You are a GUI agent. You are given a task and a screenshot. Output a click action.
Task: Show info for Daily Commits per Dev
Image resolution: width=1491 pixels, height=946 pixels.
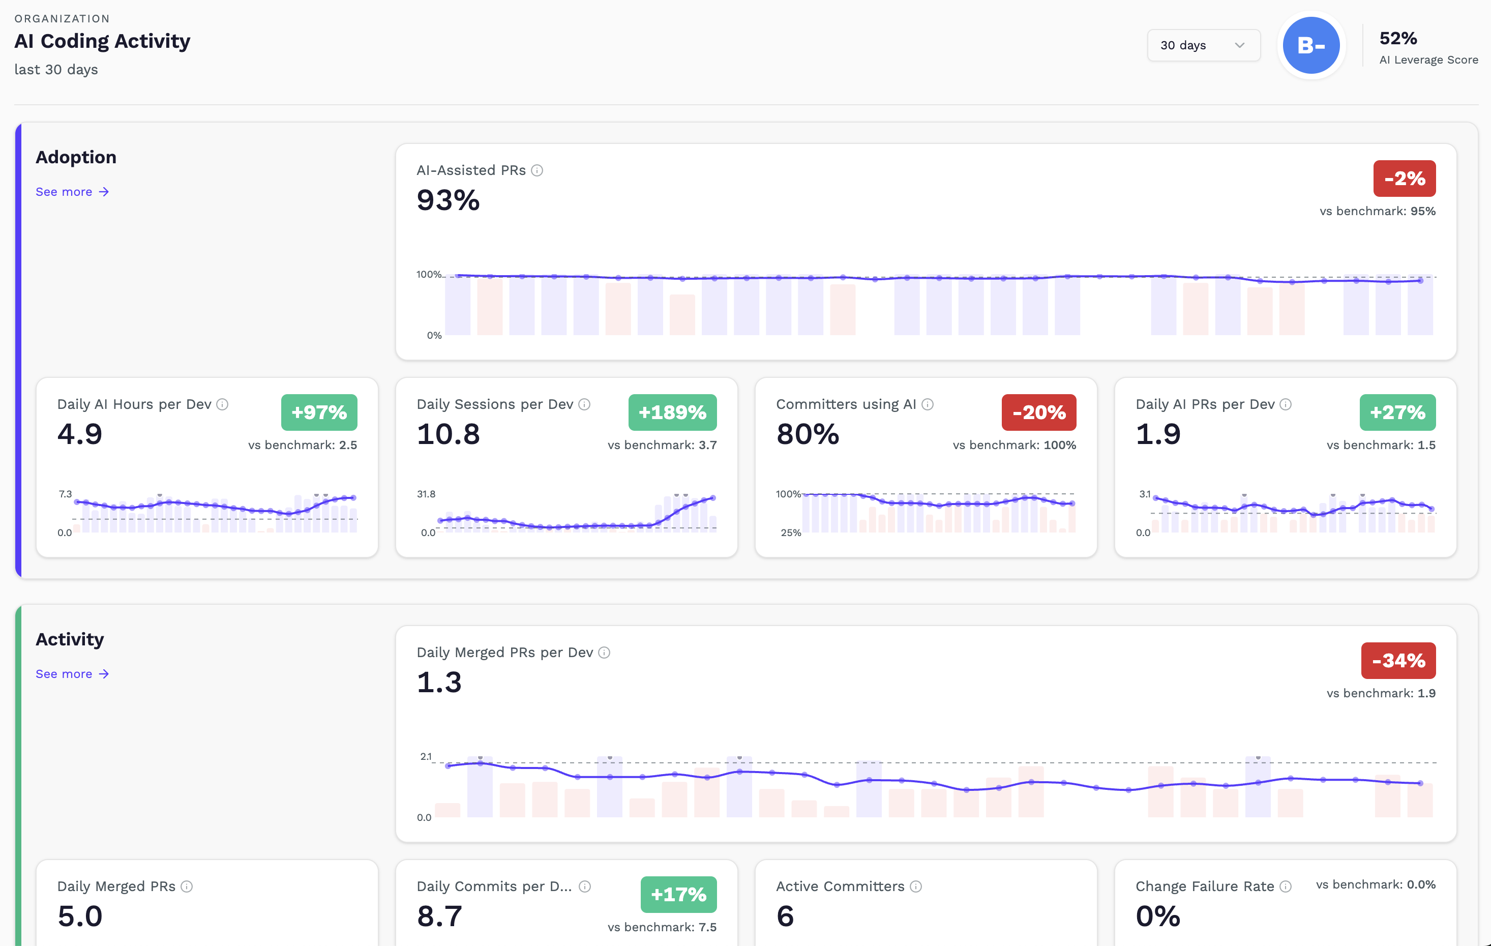coord(584,886)
